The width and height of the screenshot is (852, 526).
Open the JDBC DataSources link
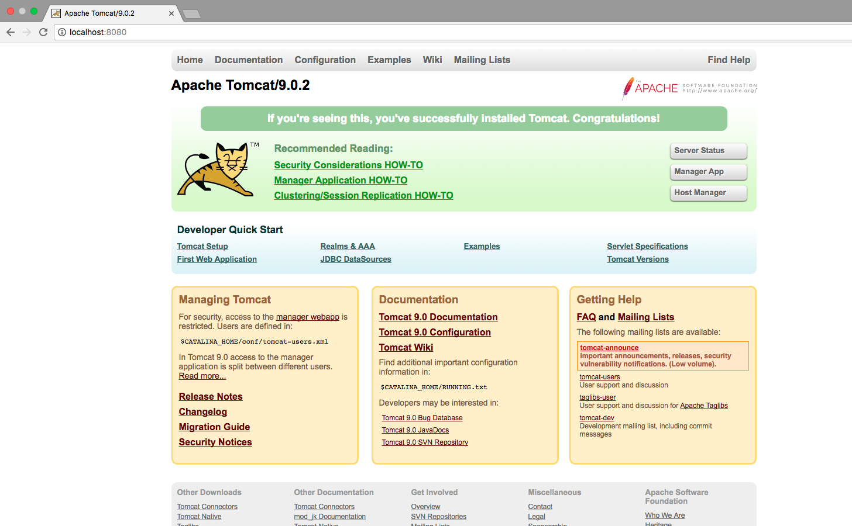(x=356, y=259)
